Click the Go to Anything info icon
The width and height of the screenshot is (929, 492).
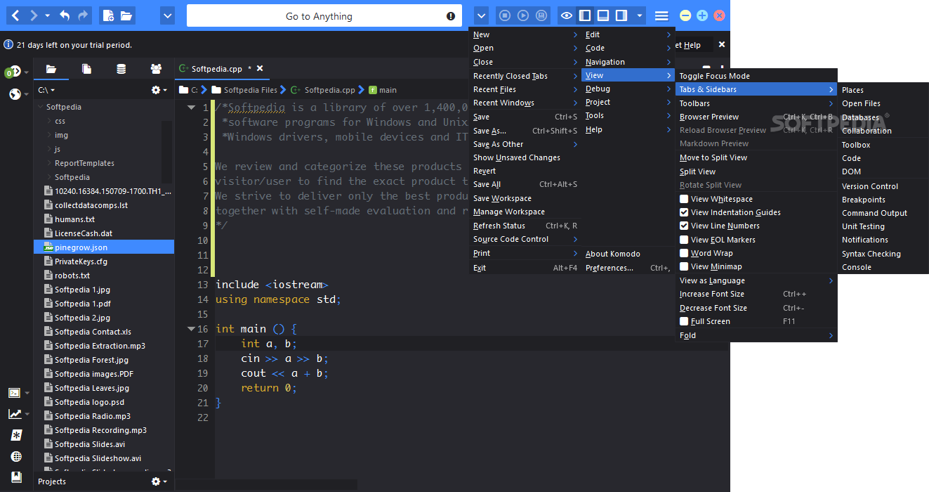click(451, 16)
